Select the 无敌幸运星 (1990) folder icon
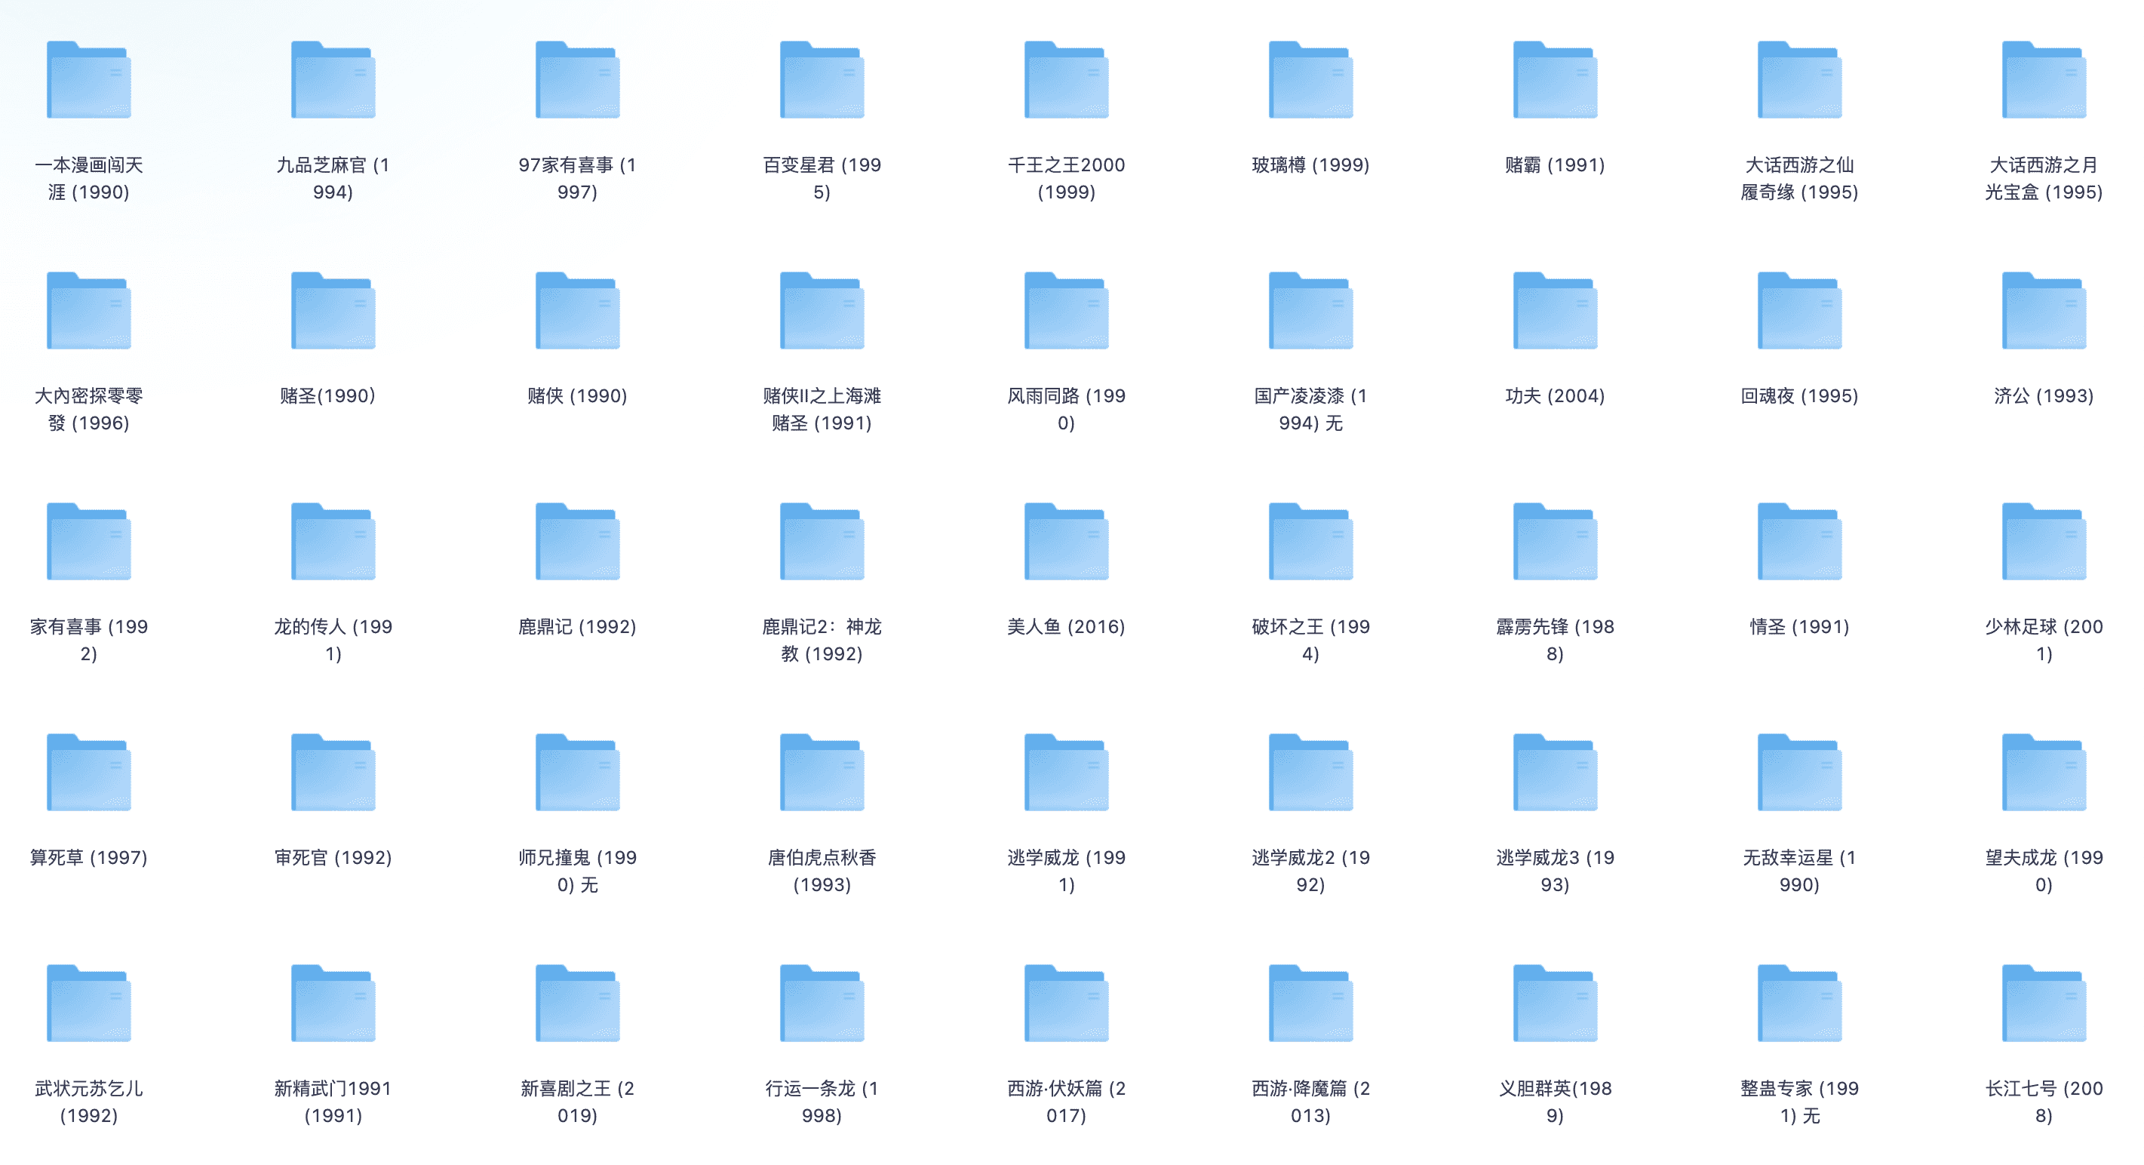Screen dimensions: 2144x1165 (x=1799, y=772)
